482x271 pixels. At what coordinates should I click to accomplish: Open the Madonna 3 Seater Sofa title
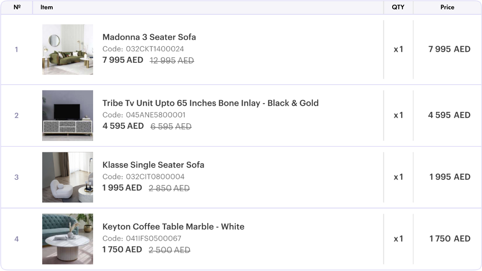149,37
